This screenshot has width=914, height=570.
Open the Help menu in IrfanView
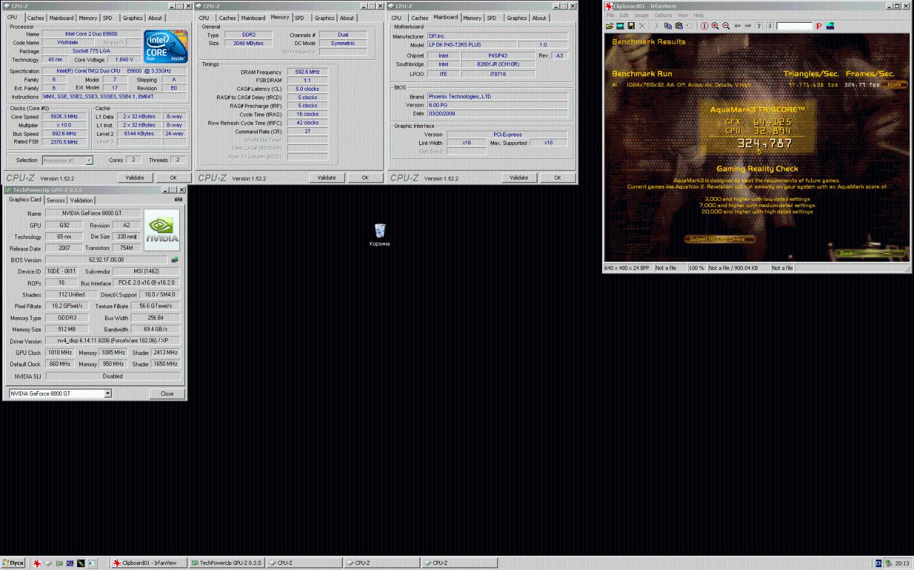click(x=699, y=15)
